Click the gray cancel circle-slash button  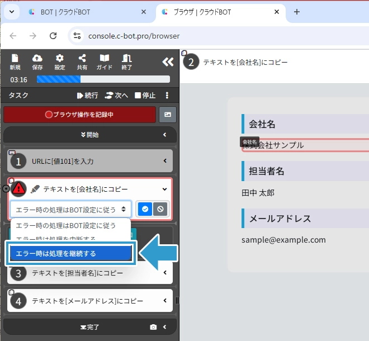click(160, 209)
